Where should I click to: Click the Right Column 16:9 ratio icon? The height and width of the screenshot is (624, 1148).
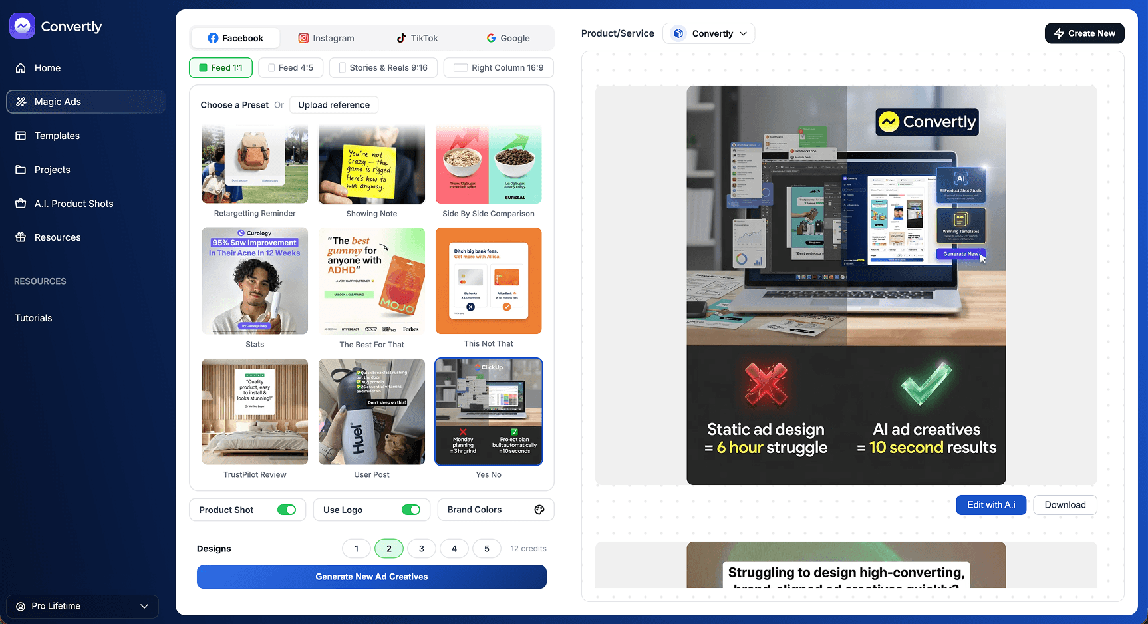460,68
